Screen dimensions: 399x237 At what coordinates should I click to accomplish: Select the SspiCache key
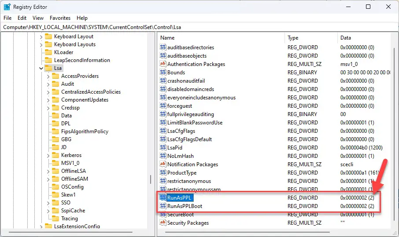tap(73, 210)
